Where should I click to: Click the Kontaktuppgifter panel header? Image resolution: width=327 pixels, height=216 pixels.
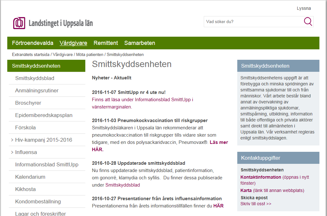[278, 158]
